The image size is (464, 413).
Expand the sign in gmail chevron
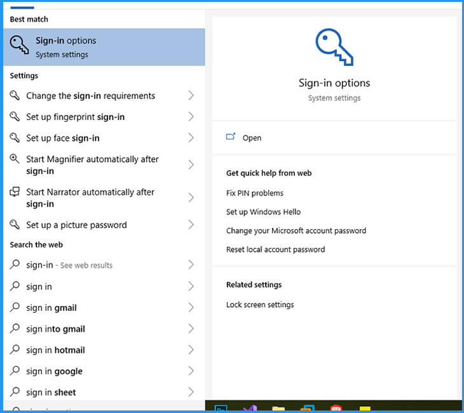click(x=191, y=308)
